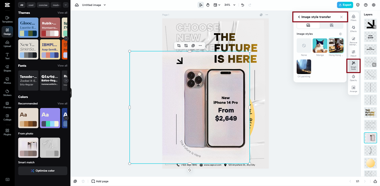Open the Filters tool
The width and height of the screenshot is (380, 186).
coord(353,18)
